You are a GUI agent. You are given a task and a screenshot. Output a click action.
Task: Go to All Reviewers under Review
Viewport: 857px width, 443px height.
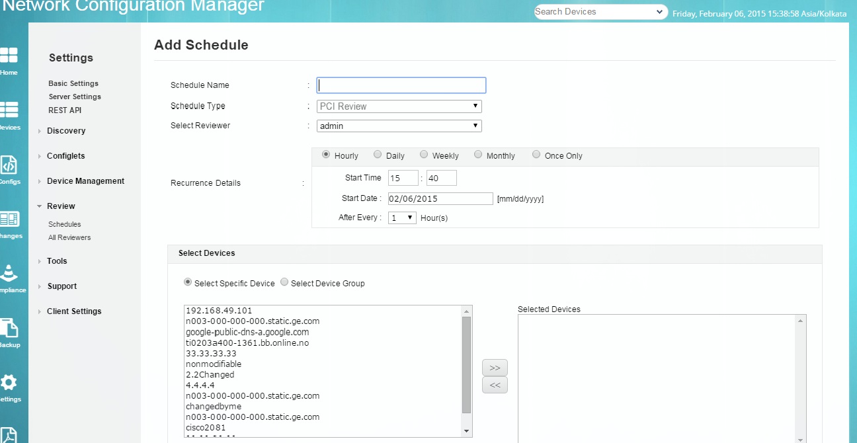click(69, 237)
